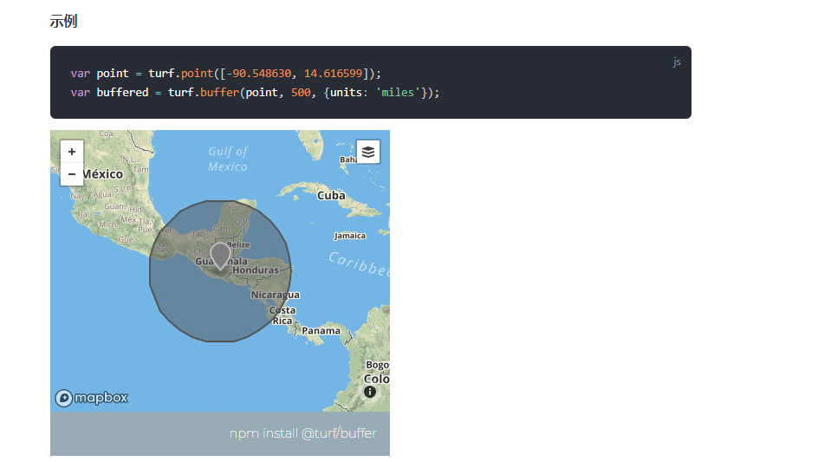Click the Cuba label on map
The image size is (818, 462).
[x=331, y=196]
